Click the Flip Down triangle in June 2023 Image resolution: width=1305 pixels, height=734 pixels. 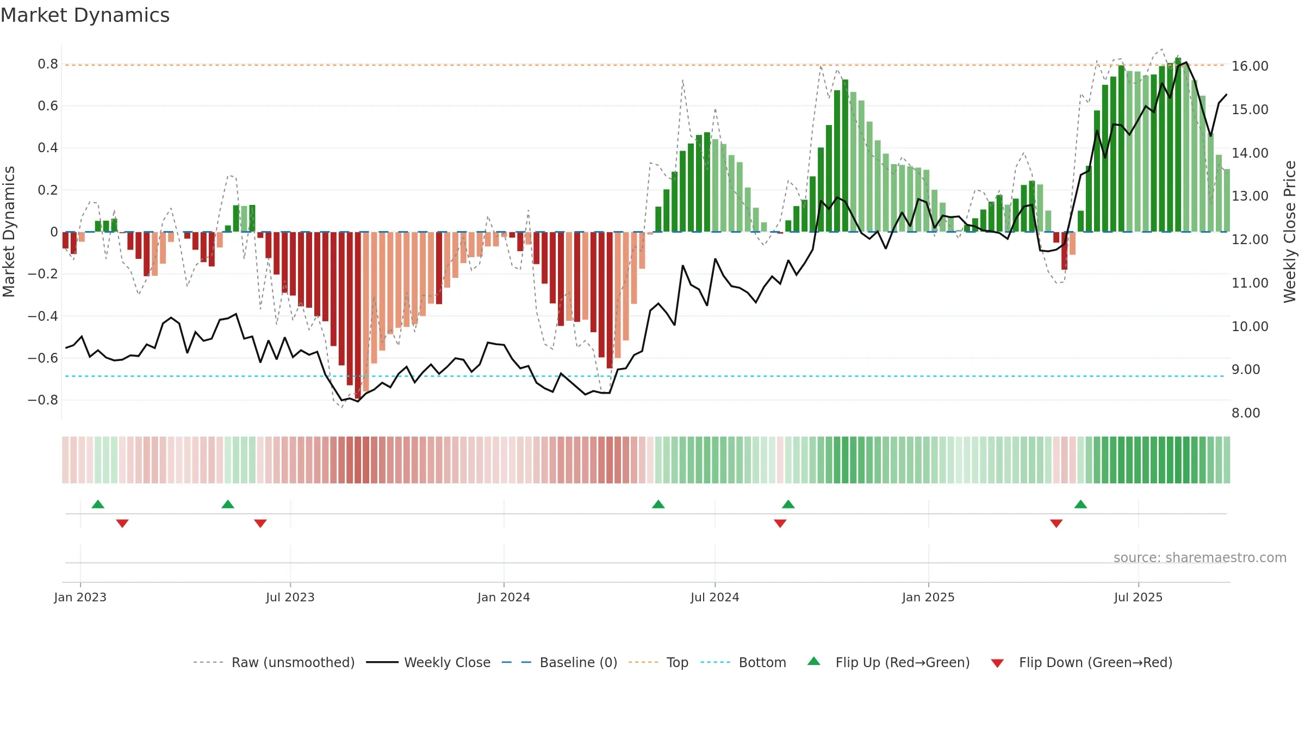(x=260, y=523)
